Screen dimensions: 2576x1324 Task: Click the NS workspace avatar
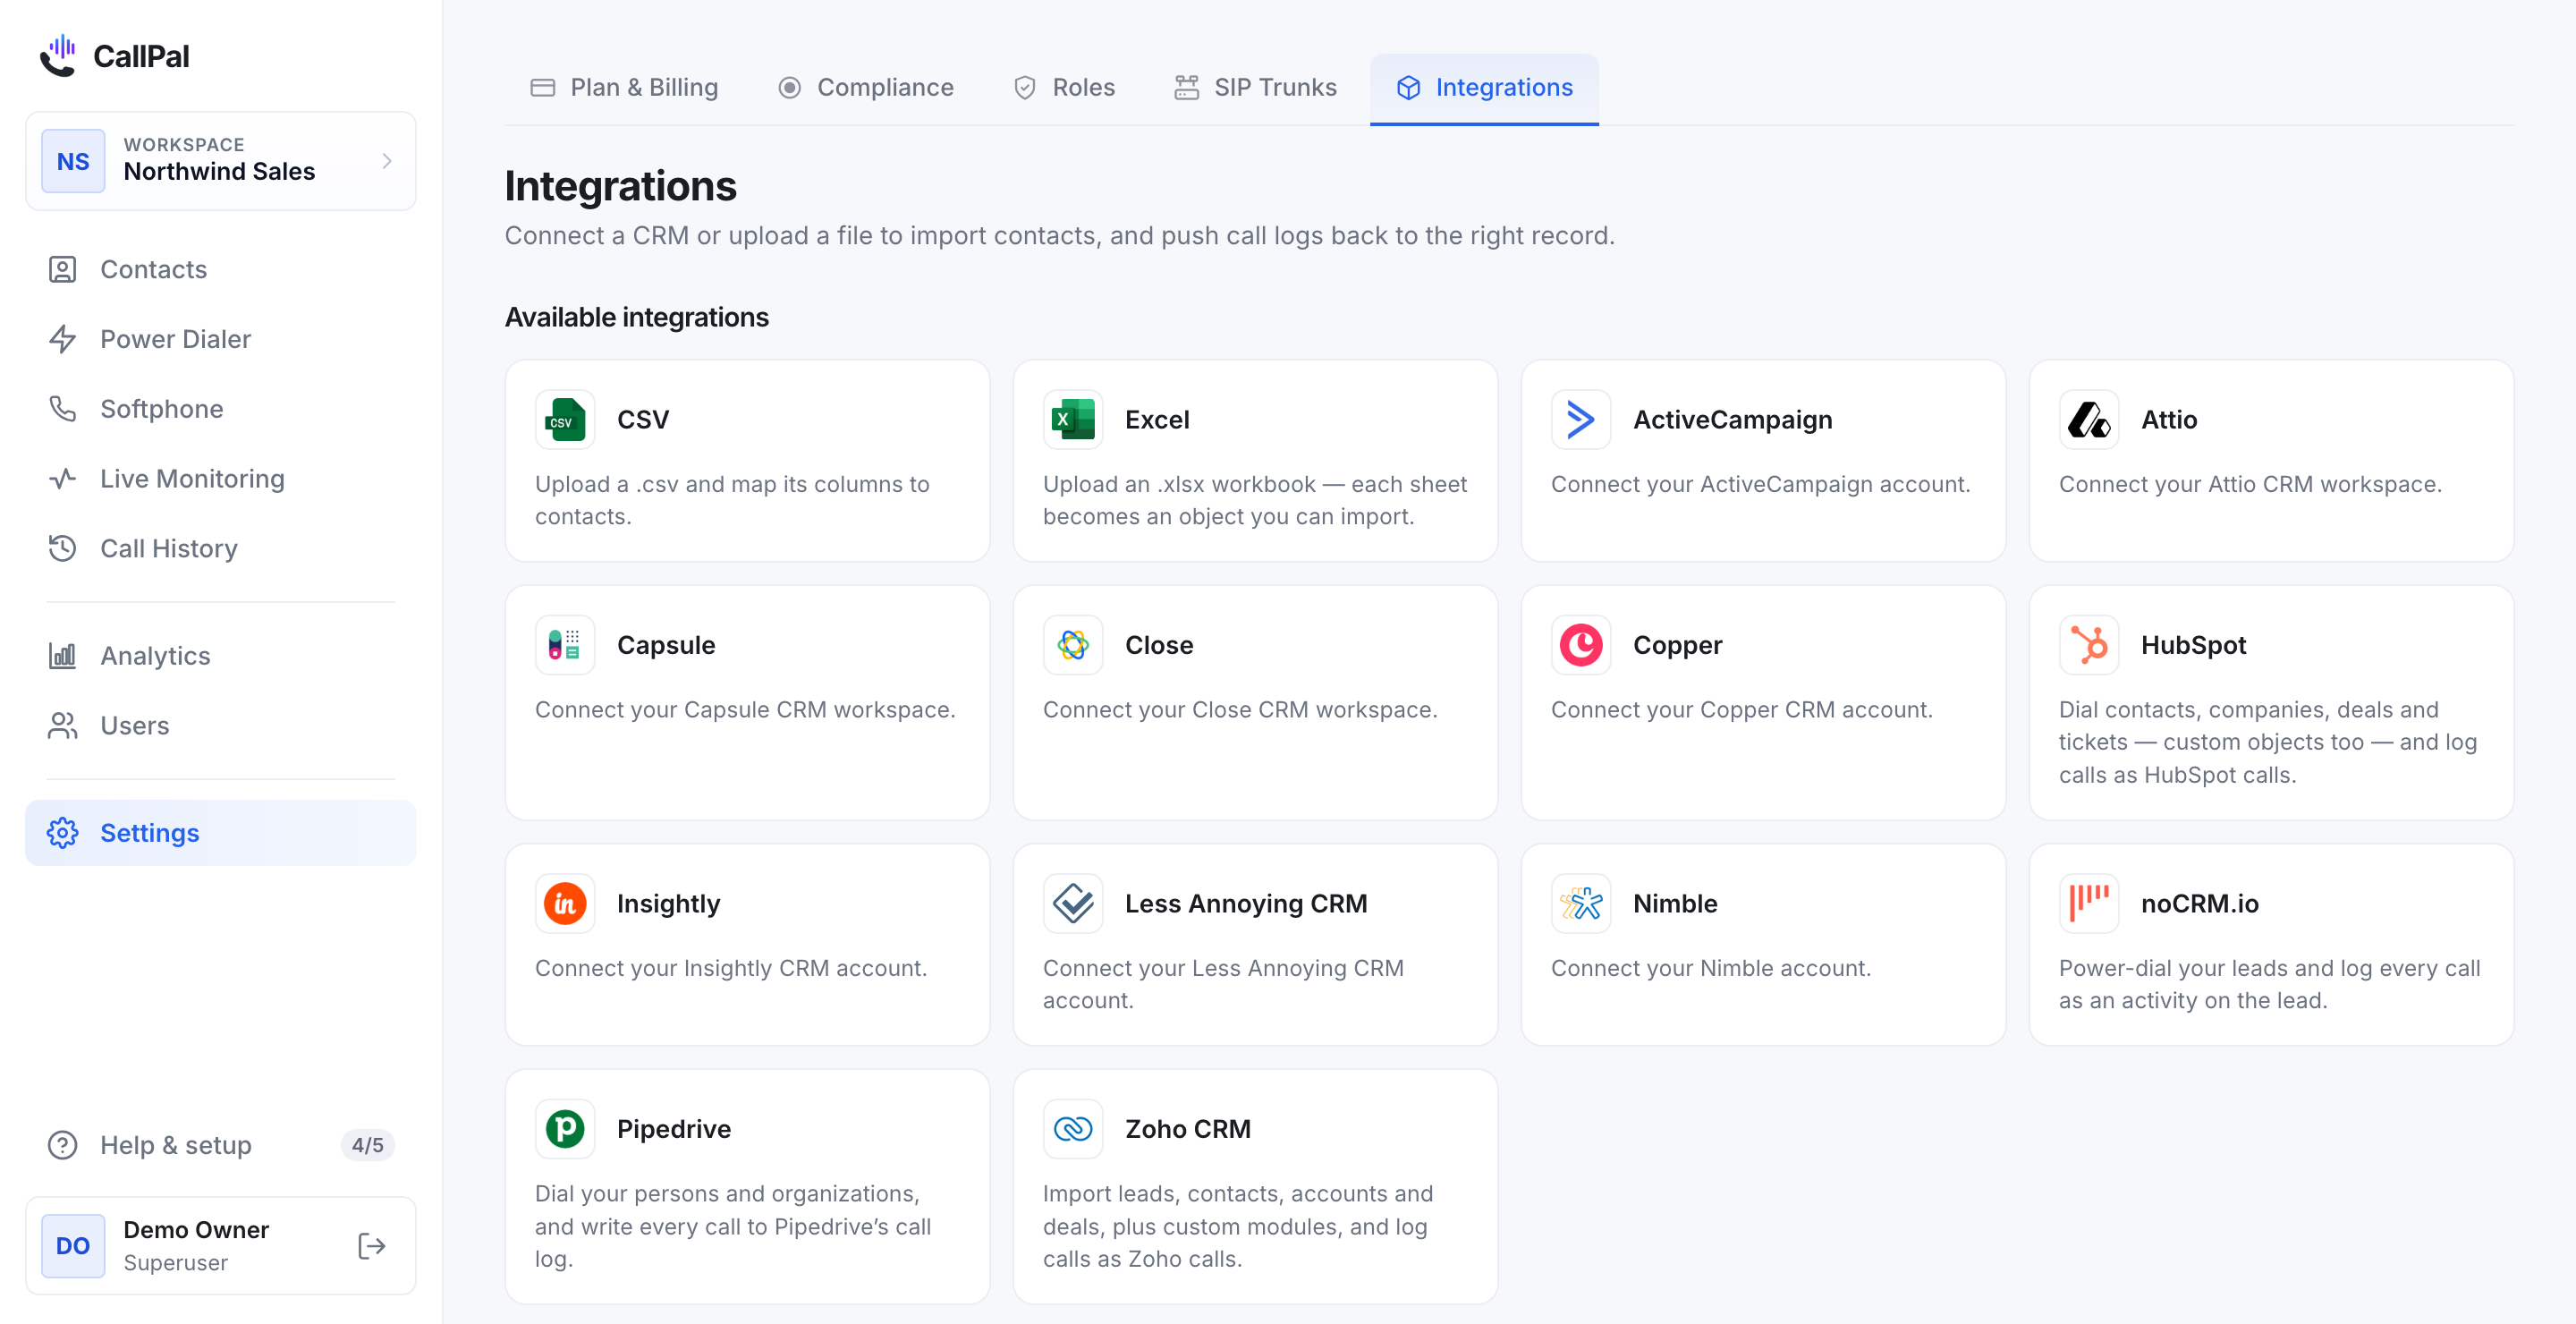73,161
